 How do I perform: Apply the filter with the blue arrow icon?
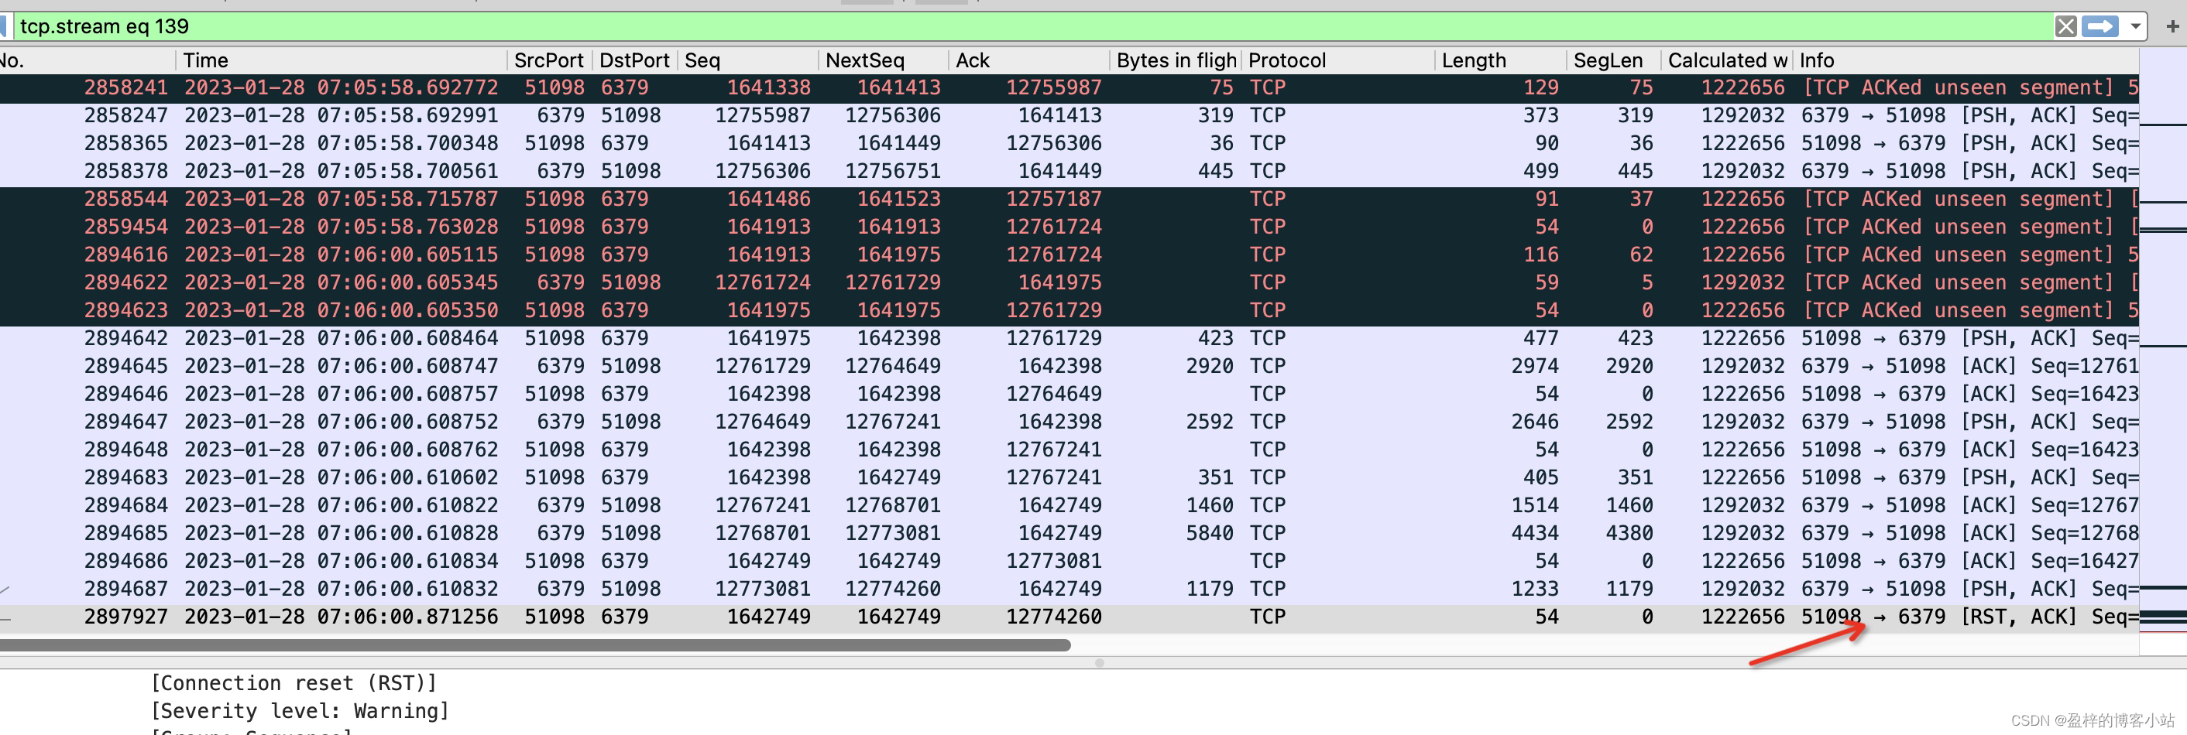[x=2100, y=26]
